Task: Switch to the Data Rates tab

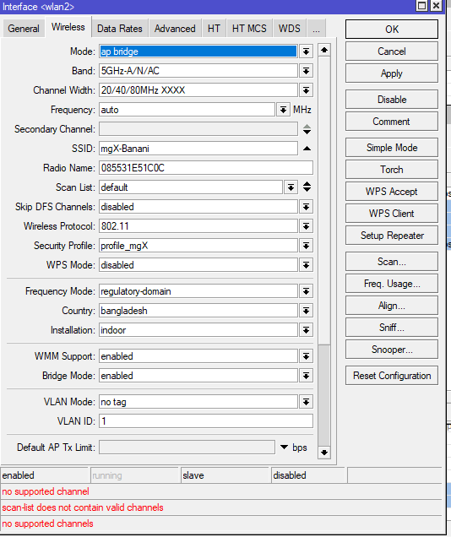Action: pos(120,29)
